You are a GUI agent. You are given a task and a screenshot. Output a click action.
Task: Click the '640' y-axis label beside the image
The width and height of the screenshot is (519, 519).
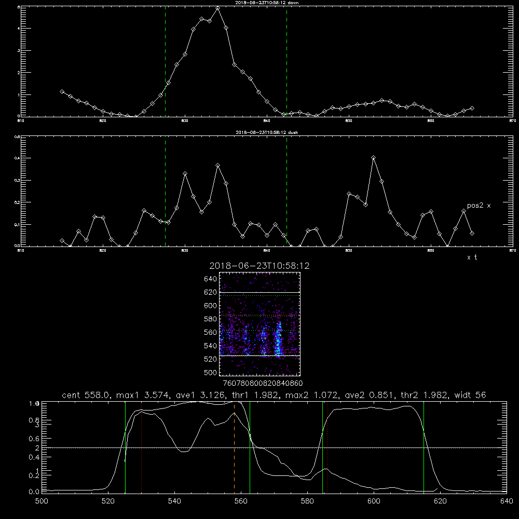[x=211, y=279]
